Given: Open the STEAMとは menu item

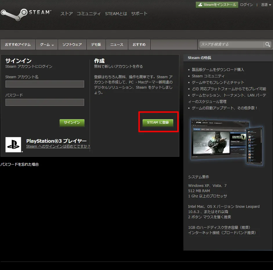Looking at the screenshot, I should [x=116, y=14].
